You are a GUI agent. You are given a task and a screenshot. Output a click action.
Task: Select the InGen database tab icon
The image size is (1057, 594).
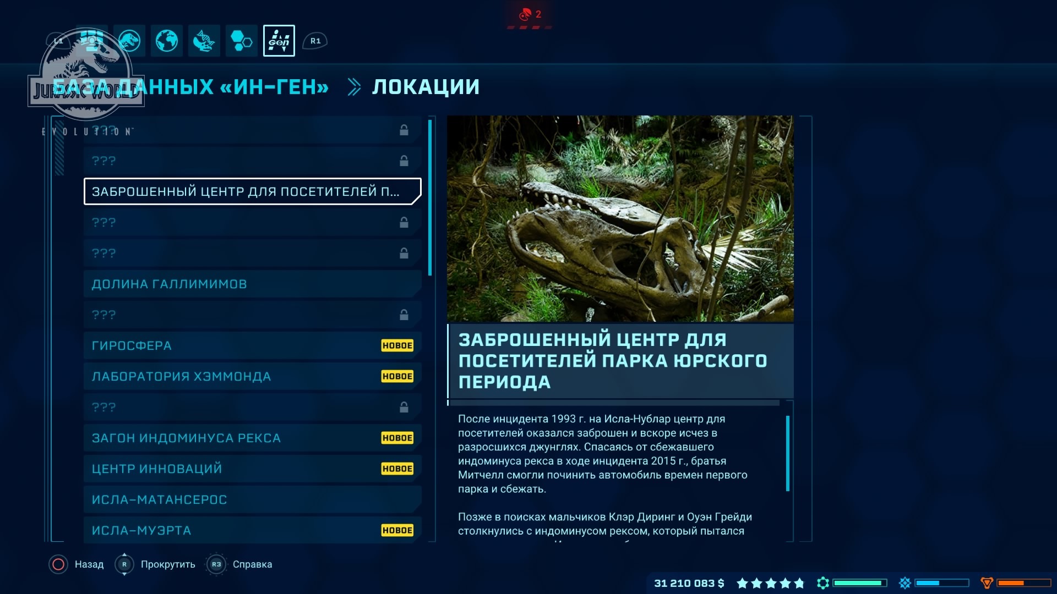click(279, 41)
